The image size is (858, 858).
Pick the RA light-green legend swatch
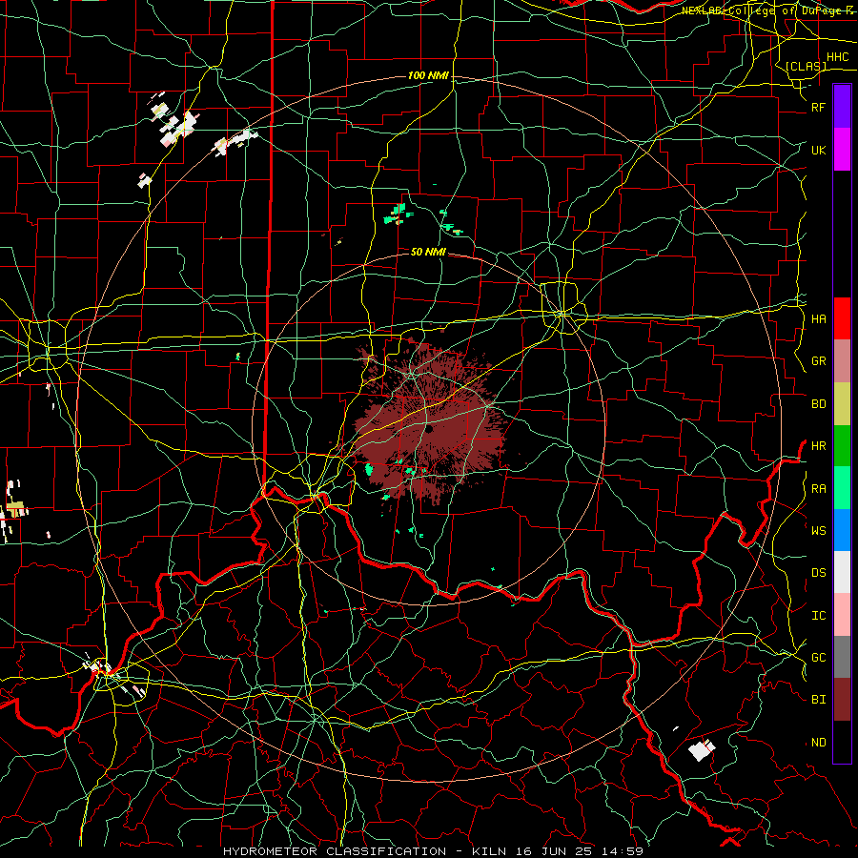(842, 488)
